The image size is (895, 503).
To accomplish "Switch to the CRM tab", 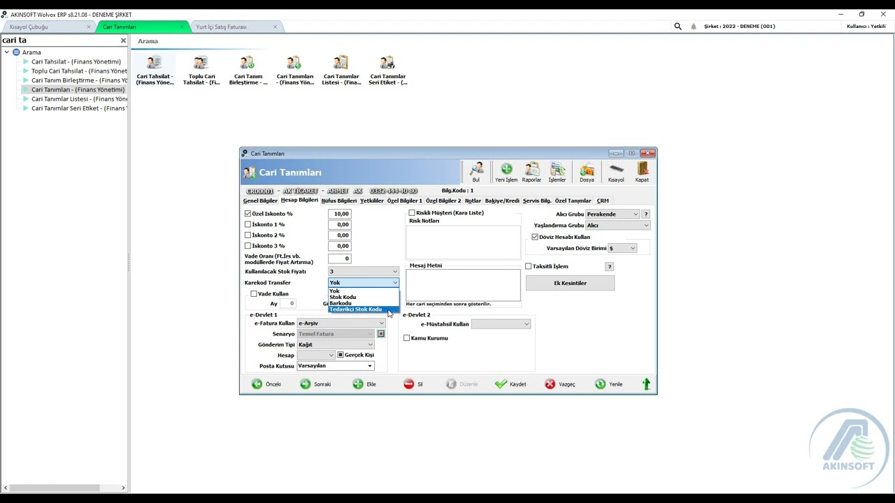I will pyautogui.click(x=603, y=201).
